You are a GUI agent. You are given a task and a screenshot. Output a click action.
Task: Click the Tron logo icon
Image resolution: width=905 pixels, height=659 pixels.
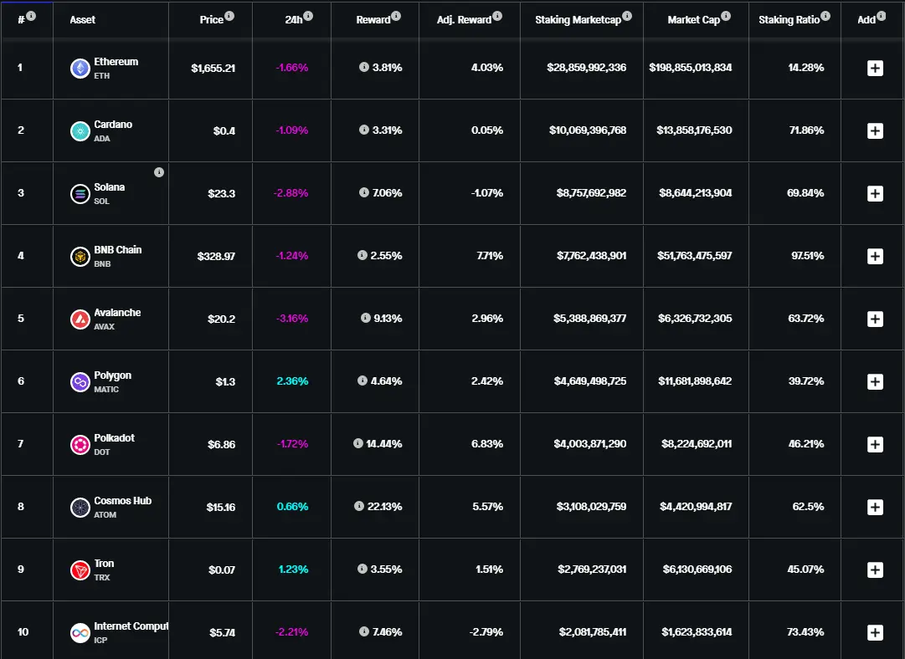pyautogui.click(x=80, y=570)
